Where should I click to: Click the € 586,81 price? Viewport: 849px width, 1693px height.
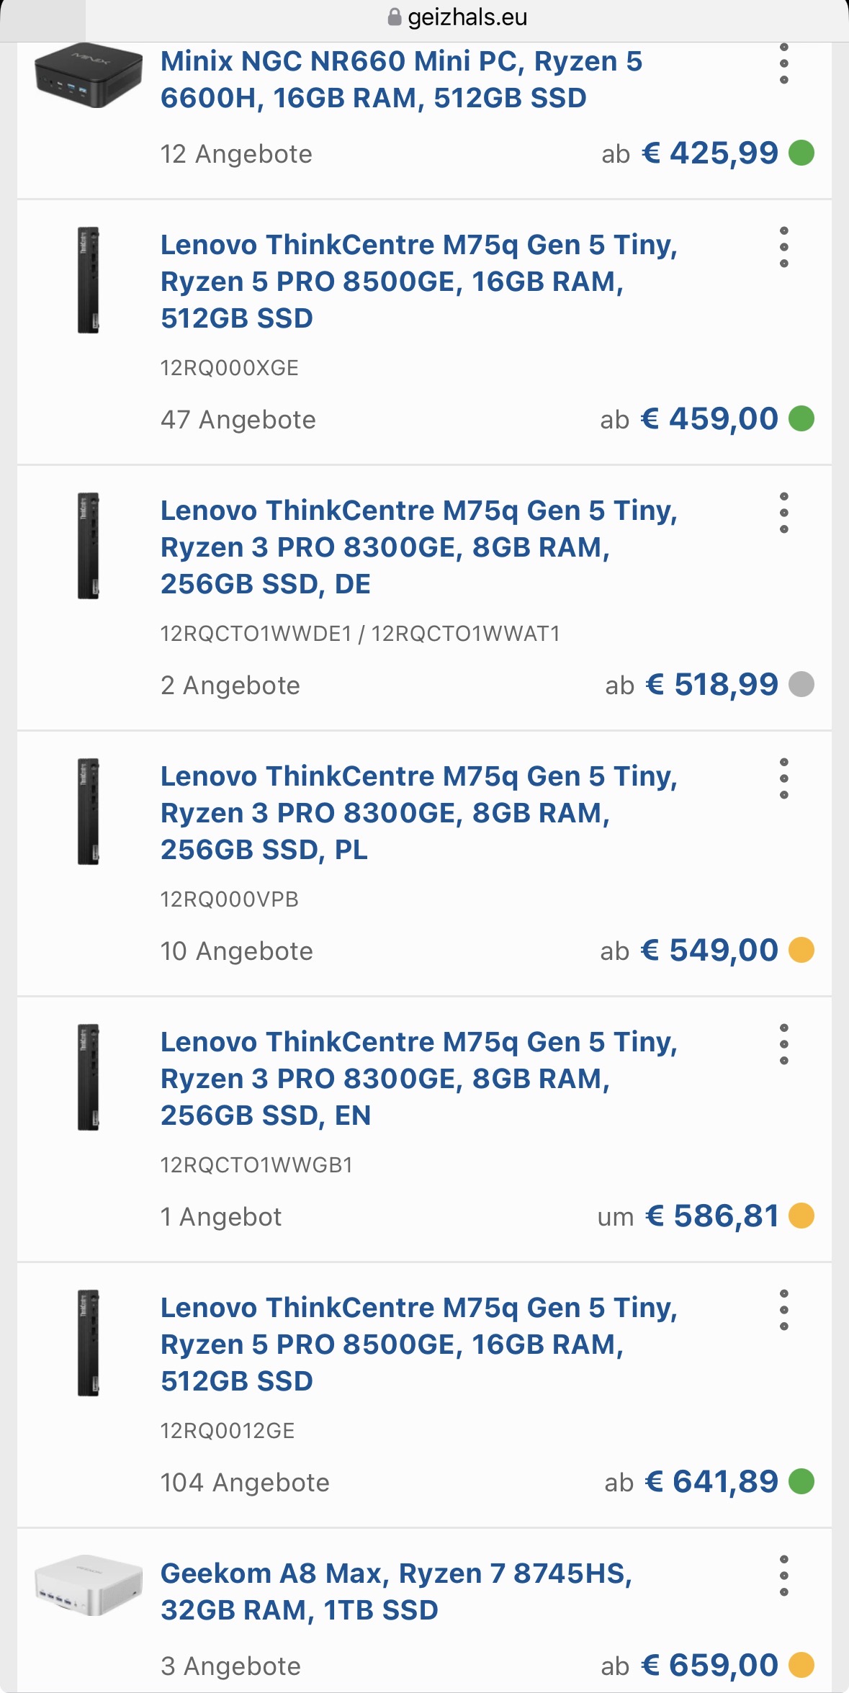(712, 1216)
